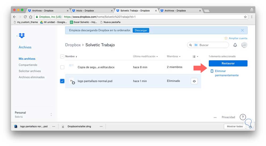
Task: Collapse sidebar with arrow beside Dropbox logo
Action: [x=17, y=36]
